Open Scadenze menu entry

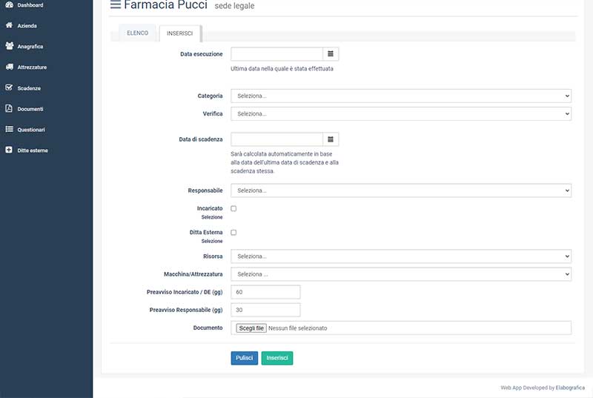[29, 88]
